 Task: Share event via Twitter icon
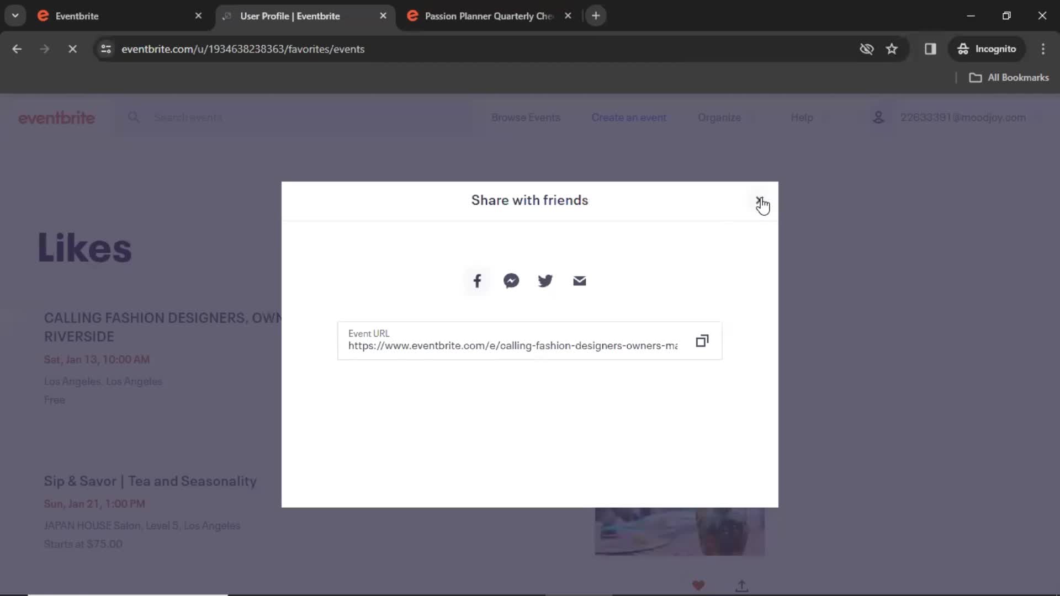pos(545,281)
